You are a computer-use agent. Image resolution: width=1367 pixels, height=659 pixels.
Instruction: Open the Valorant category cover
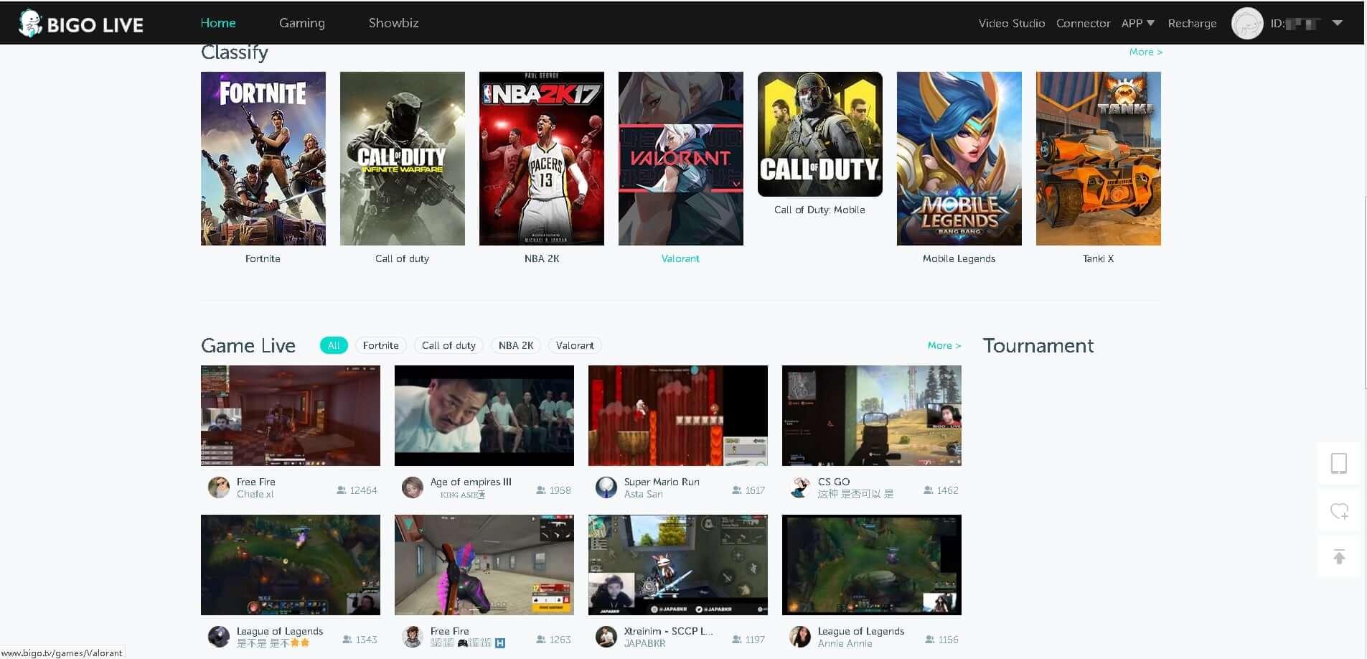681,159
